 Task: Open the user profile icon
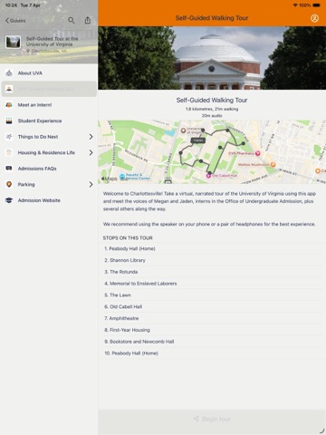pos(314,18)
